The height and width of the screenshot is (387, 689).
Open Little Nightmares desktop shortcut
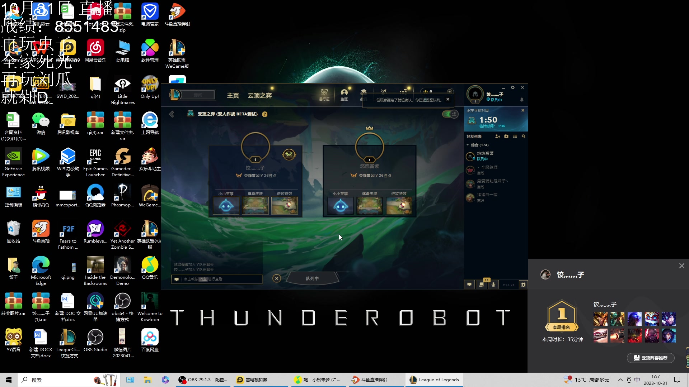pos(122,90)
